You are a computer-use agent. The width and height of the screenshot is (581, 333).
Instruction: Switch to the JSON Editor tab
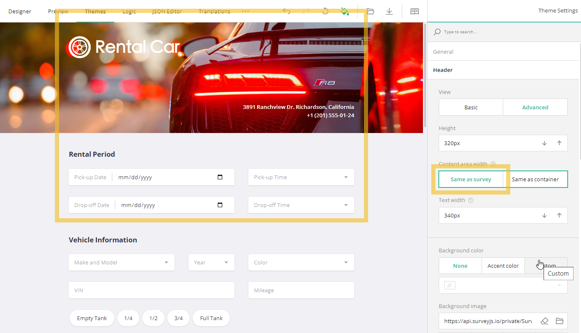(167, 11)
